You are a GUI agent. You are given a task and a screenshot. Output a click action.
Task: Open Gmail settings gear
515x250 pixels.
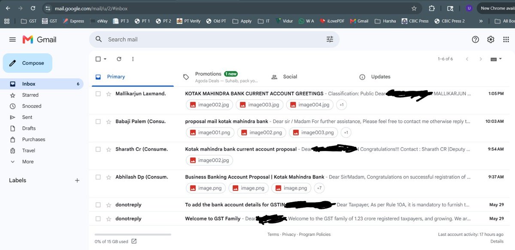click(491, 39)
